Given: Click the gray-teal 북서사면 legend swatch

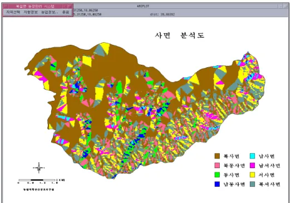Looking at the screenshot, I should tap(253, 184).
